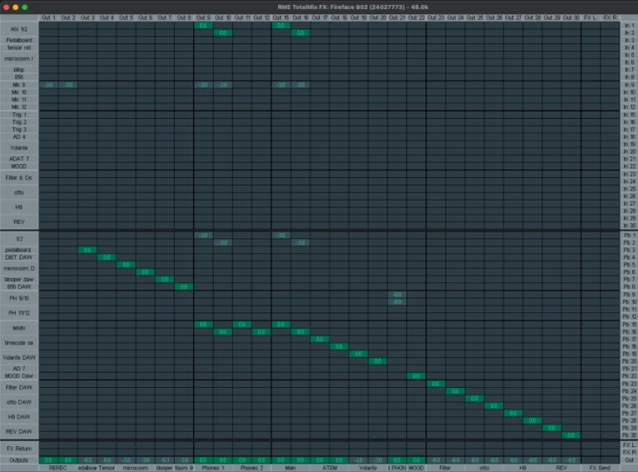Select the REV input row label
Screen dimensions: 638x472
point(19,221)
